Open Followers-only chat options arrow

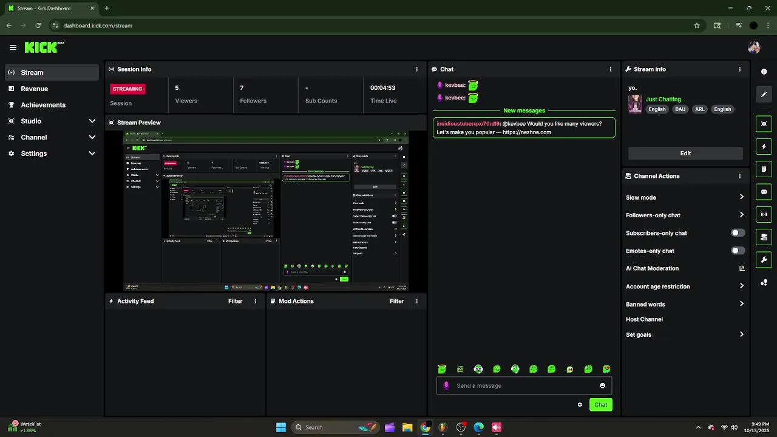(741, 215)
